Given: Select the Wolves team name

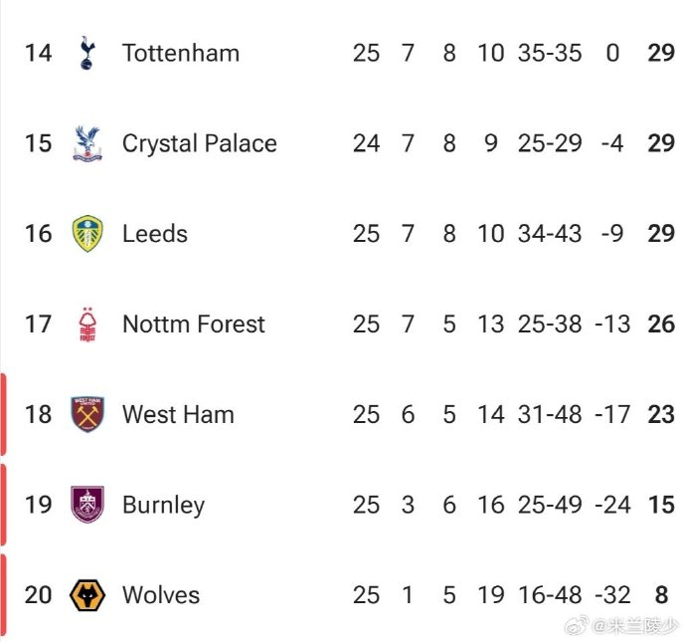Looking at the screenshot, I should point(160,595).
